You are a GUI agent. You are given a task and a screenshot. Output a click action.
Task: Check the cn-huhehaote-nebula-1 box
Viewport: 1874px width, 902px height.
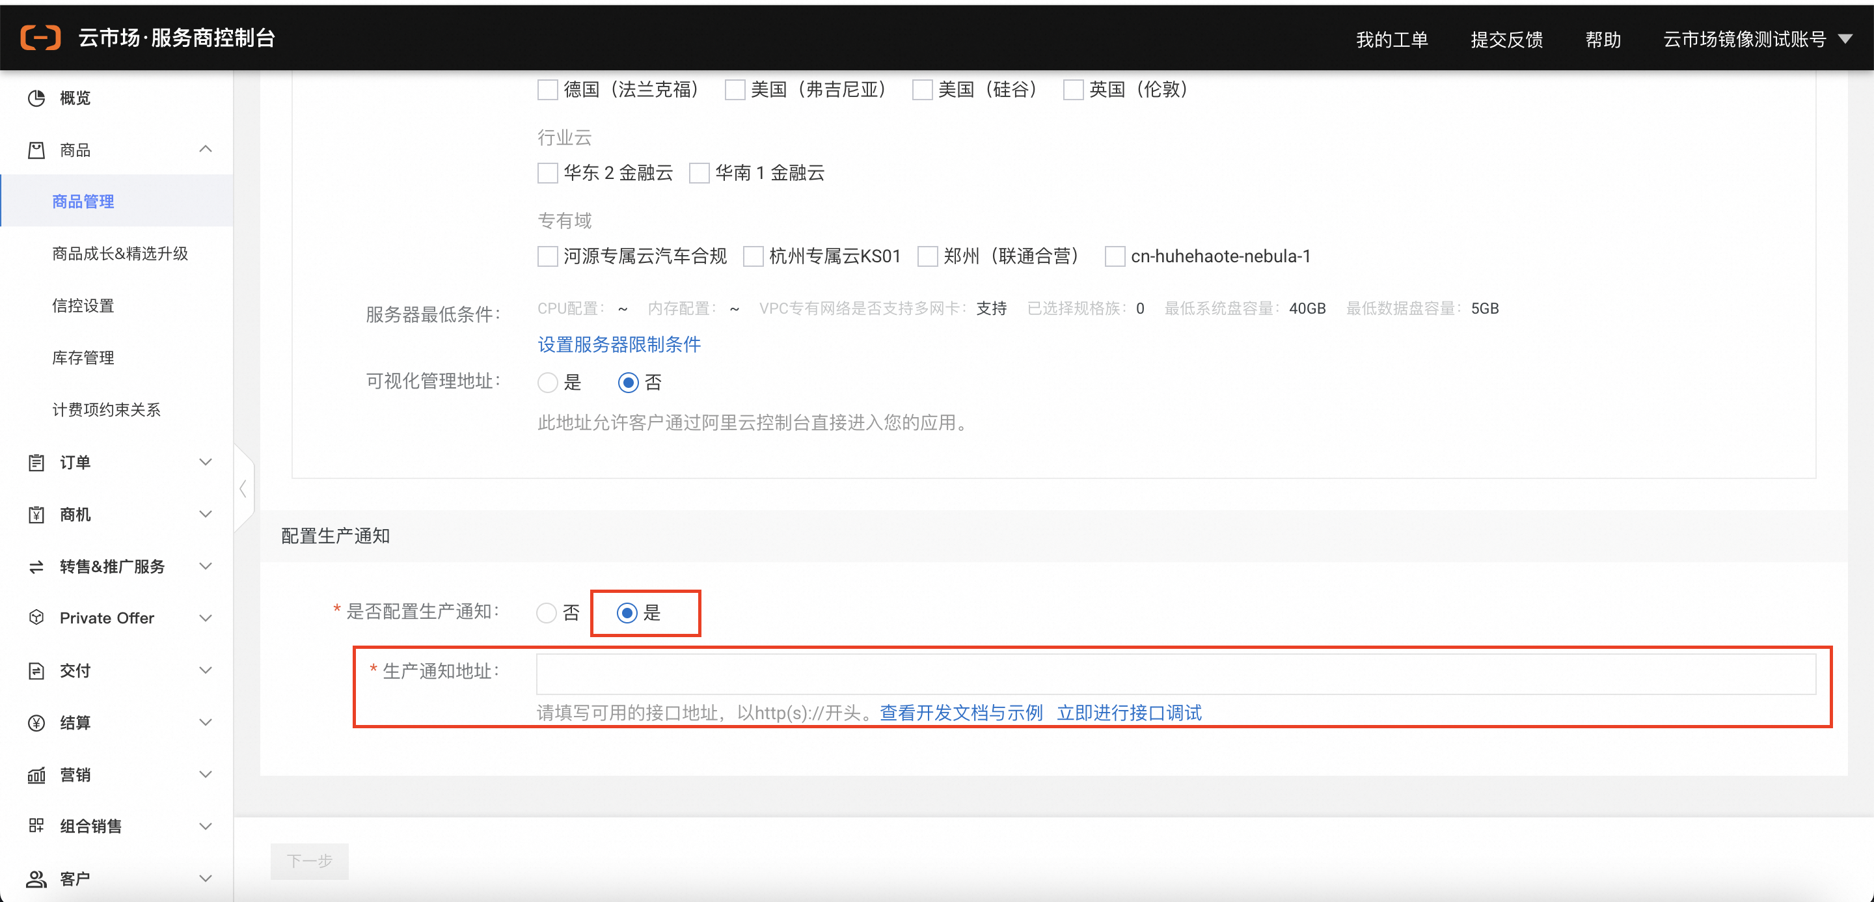coord(1115,256)
